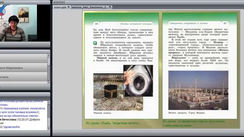Click caption 'Из урока «Священные города мусульман'
Screen dimensions: 244x137
[194, 121]
